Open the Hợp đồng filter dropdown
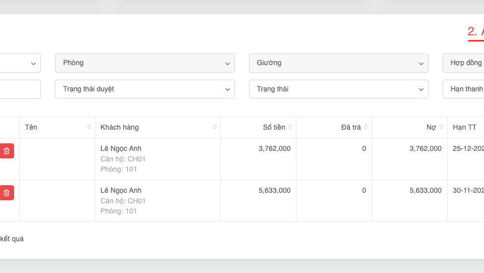 (x=464, y=63)
